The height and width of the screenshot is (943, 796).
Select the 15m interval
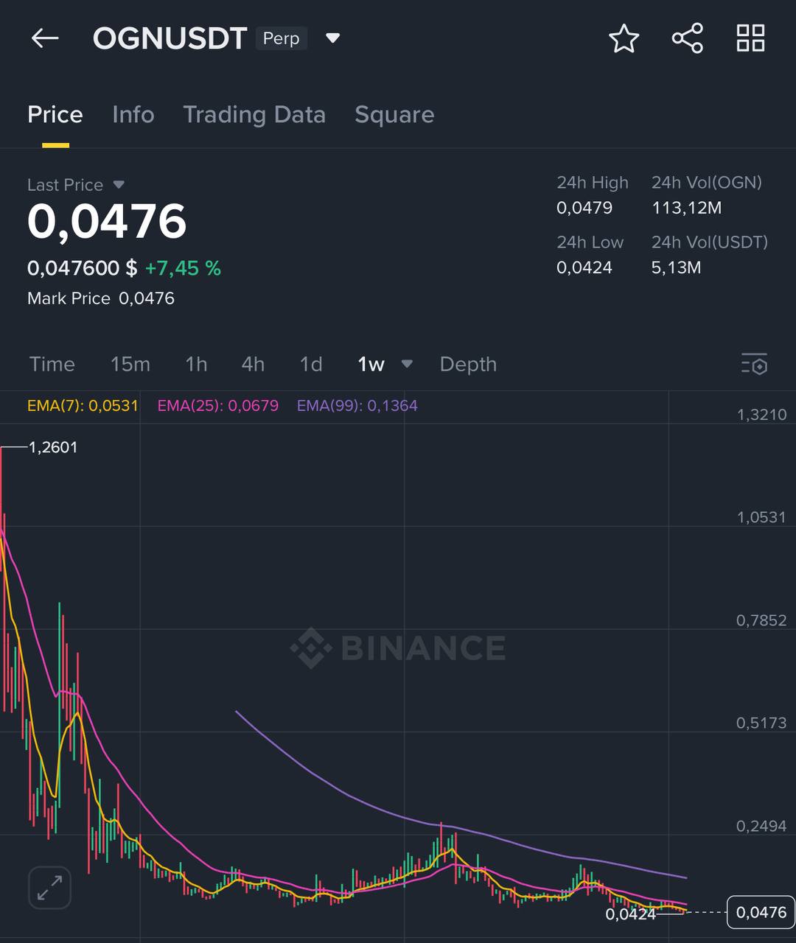pos(130,364)
